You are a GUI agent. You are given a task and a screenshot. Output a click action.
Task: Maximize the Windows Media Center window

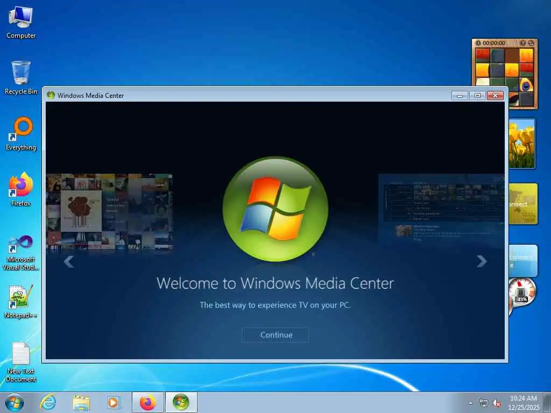click(x=477, y=96)
